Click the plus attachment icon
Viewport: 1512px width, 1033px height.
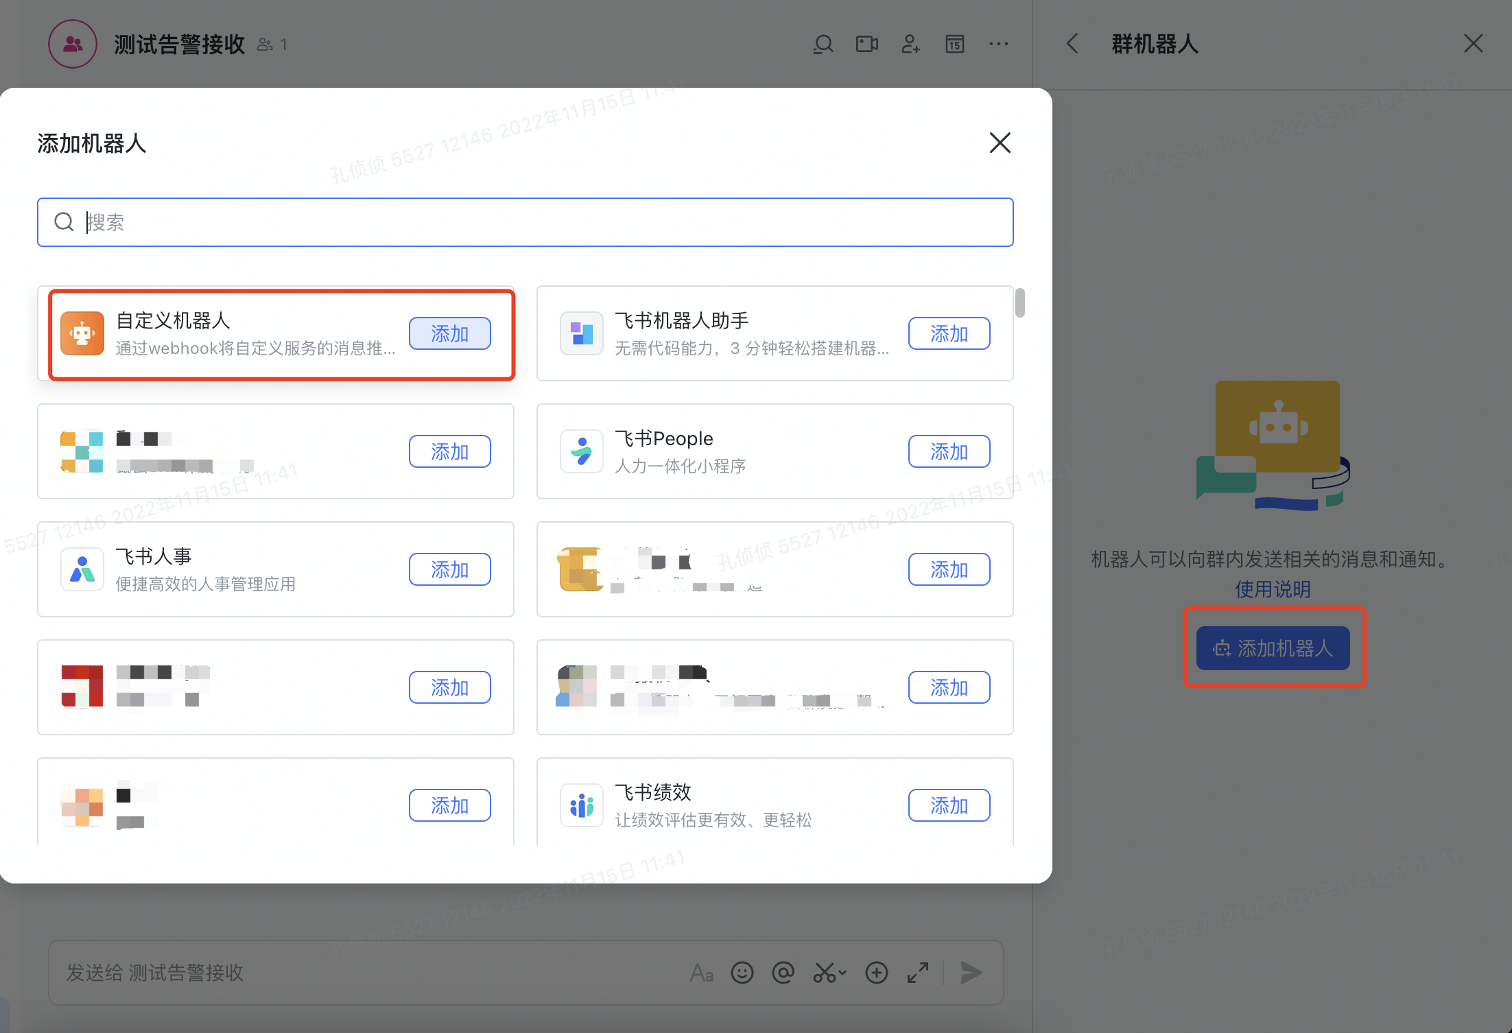tap(876, 973)
